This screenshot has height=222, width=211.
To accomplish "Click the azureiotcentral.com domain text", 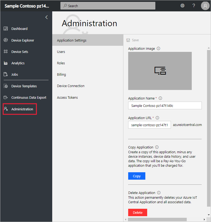I will pyautogui.click(x=187, y=125).
